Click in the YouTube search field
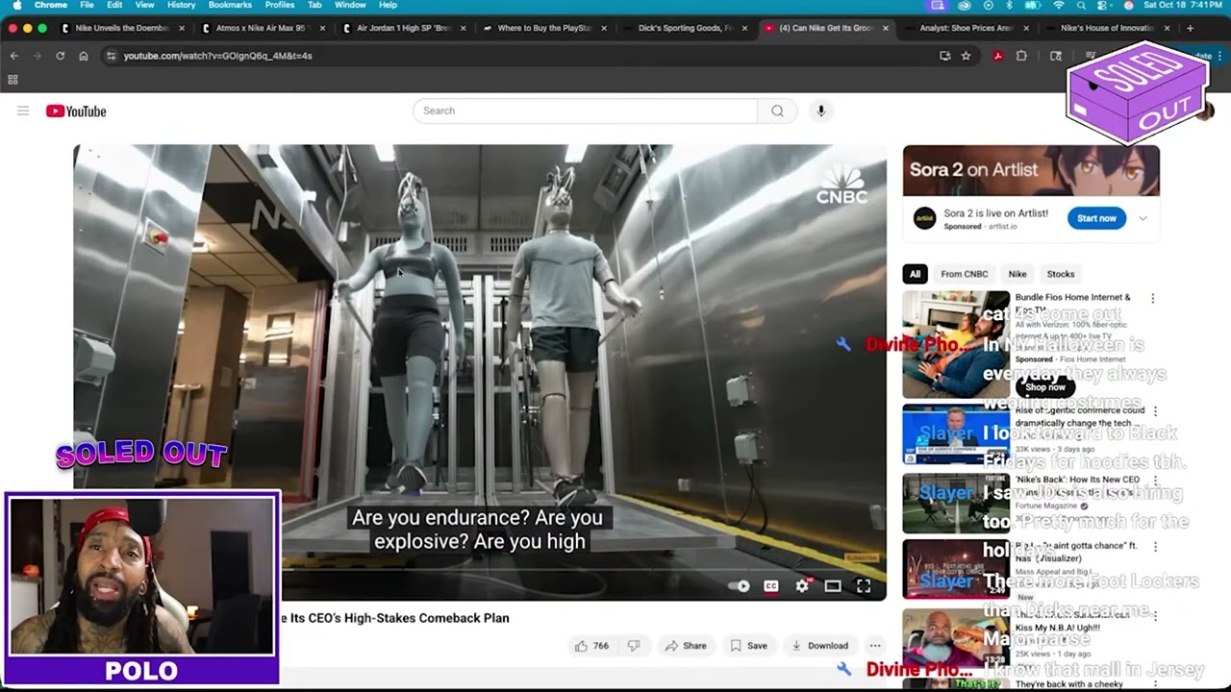The height and width of the screenshot is (692, 1231). 585,111
